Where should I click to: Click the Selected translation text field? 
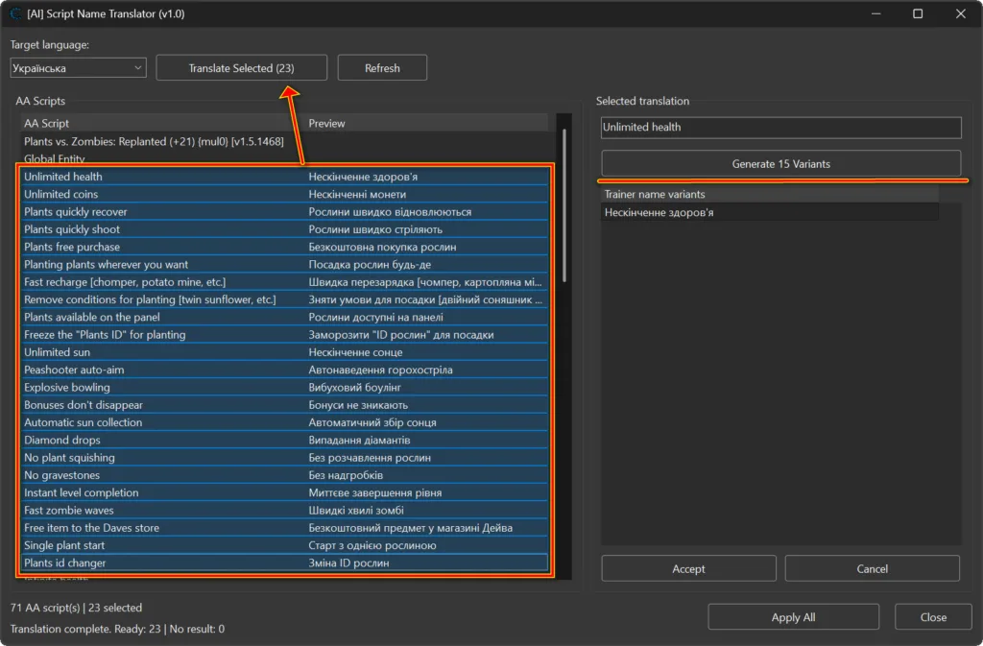(780, 128)
